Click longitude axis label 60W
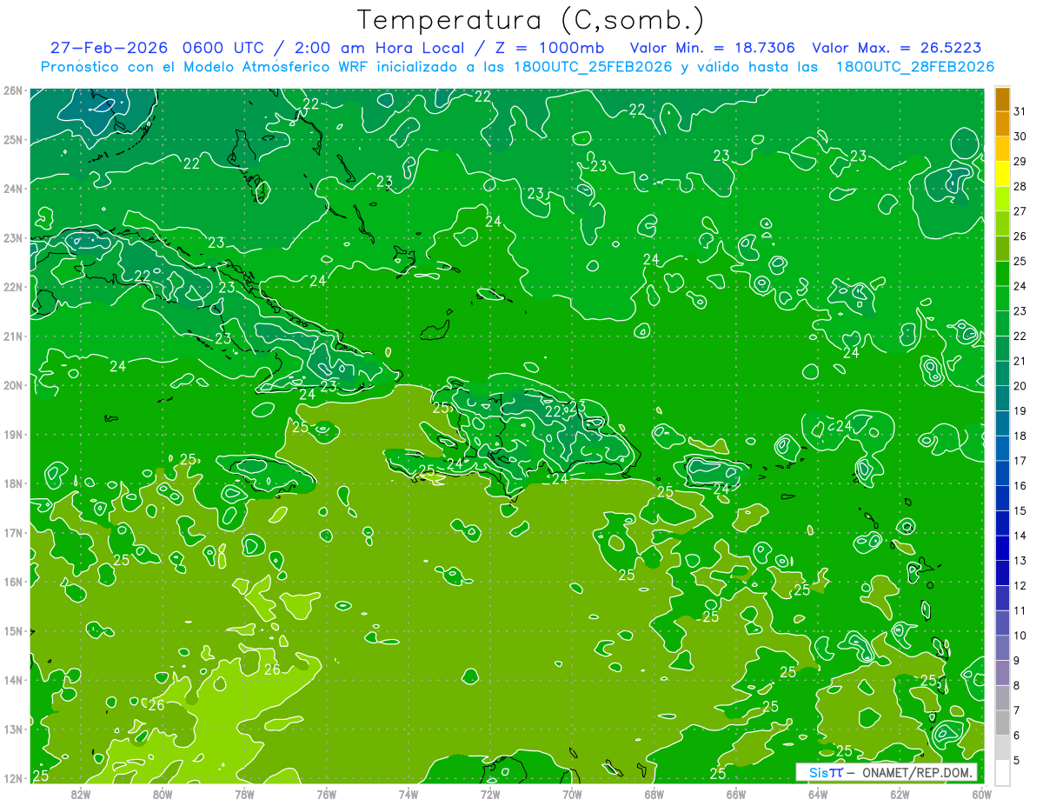Viewport: 1043px width, 806px height. (x=981, y=794)
